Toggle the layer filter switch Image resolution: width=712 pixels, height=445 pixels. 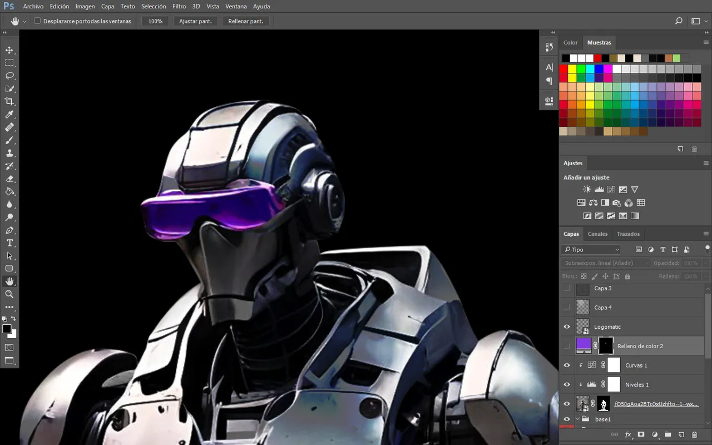pyautogui.click(x=708, y=249)
